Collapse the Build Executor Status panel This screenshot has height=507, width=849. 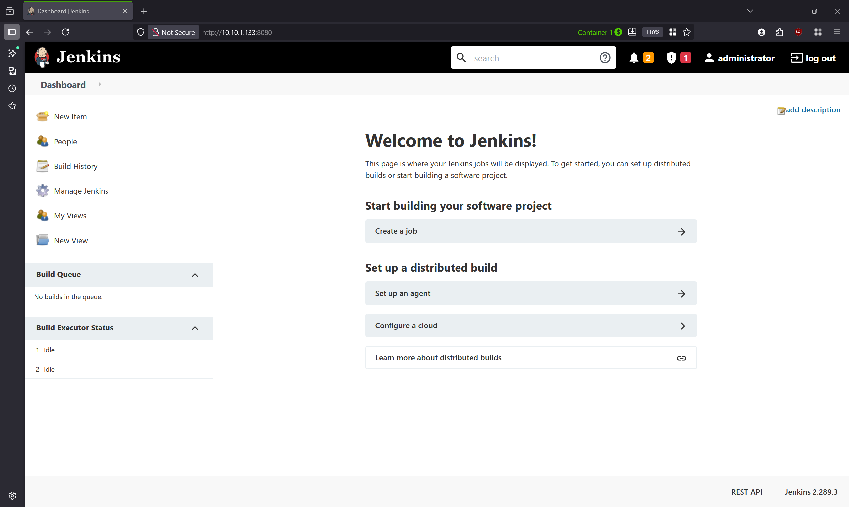pos(195,328)
